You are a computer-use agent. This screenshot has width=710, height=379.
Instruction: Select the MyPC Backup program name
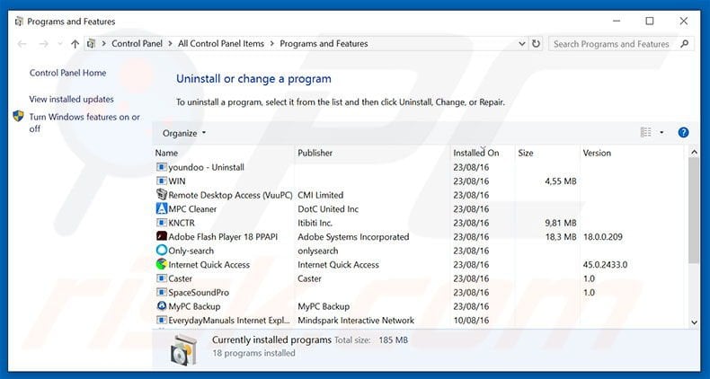click(x=194, y=306)
